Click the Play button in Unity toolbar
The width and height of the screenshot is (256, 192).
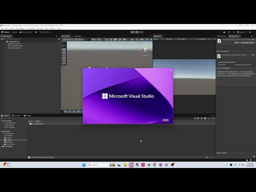pos(132,32)
